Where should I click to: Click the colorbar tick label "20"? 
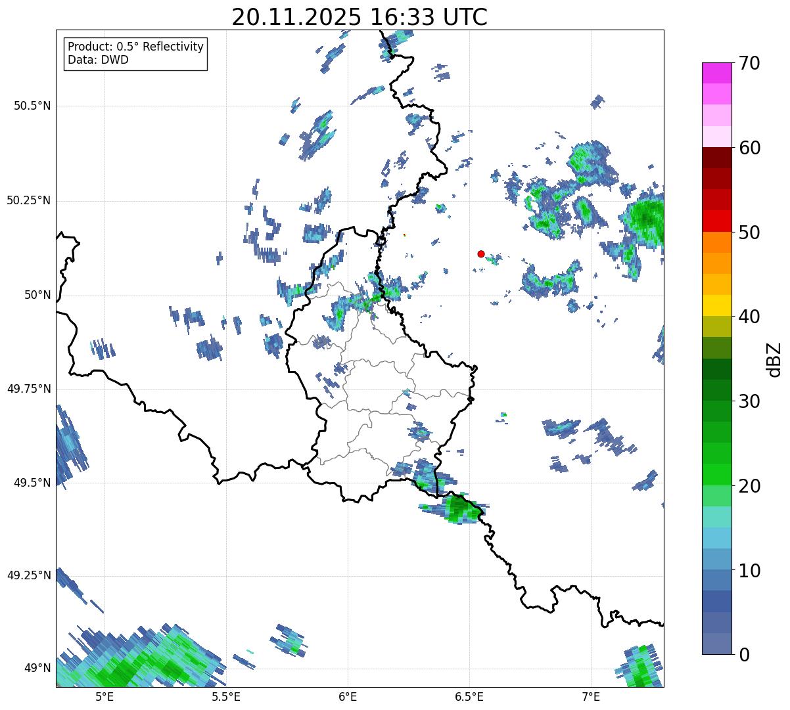(x=749, y=486)
